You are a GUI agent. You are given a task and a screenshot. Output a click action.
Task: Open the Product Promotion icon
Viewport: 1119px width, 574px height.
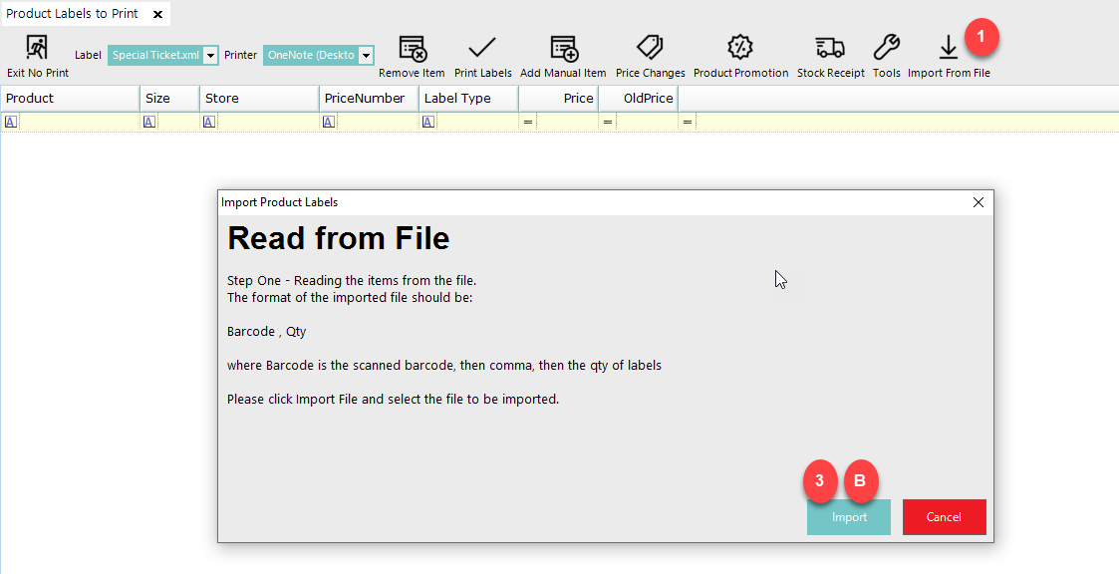click(740, 48)
